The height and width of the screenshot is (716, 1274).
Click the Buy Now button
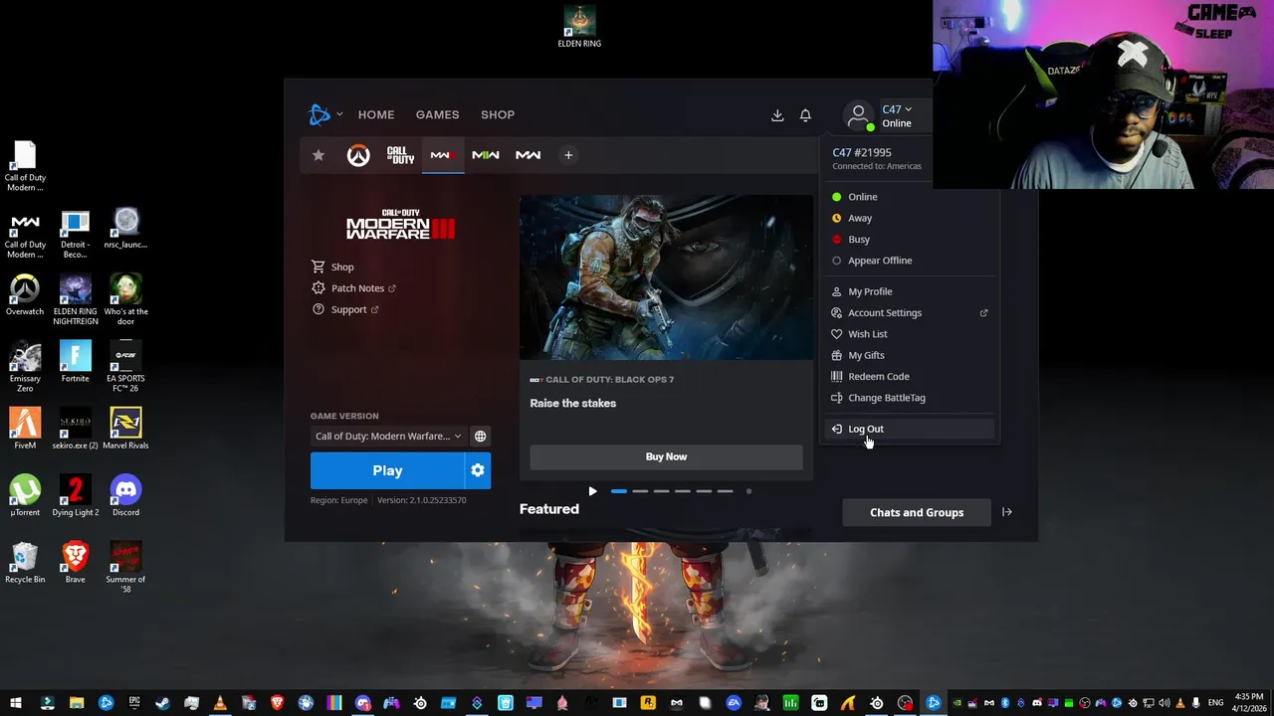pos(666,456)
